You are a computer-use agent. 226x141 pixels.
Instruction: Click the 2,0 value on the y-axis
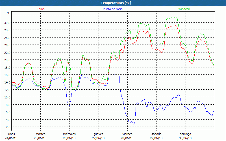point(8,127)
